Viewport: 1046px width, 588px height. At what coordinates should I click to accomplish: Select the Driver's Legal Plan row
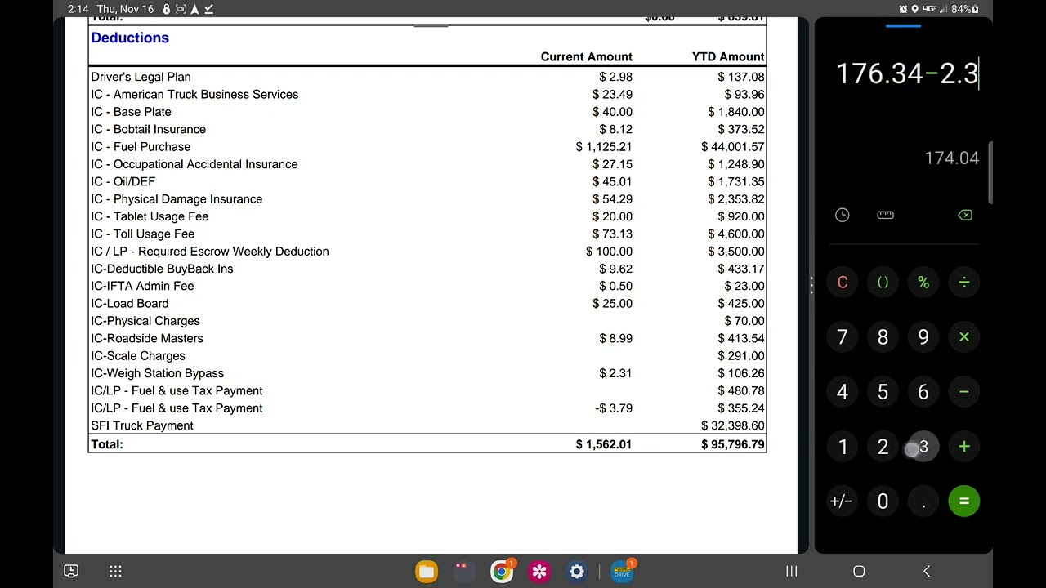[427, 77]
